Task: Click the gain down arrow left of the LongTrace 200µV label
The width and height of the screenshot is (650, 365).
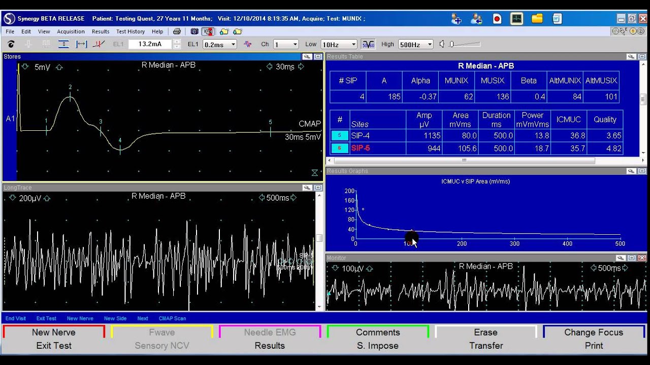Action: tap(13, 198)
